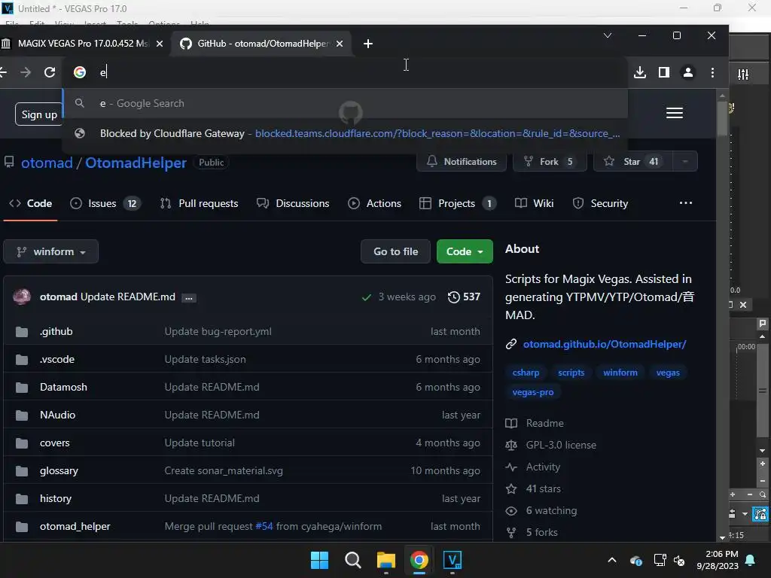The image size is (771, 578).
Task: Go forward in browser history
Action: coord(26,73)
